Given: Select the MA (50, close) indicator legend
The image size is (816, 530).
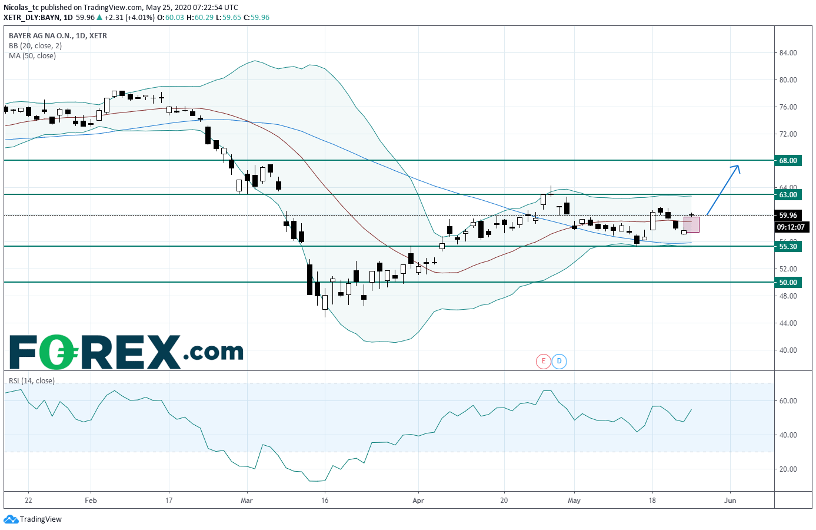Looking at the screenshot, I should point(32,56).
